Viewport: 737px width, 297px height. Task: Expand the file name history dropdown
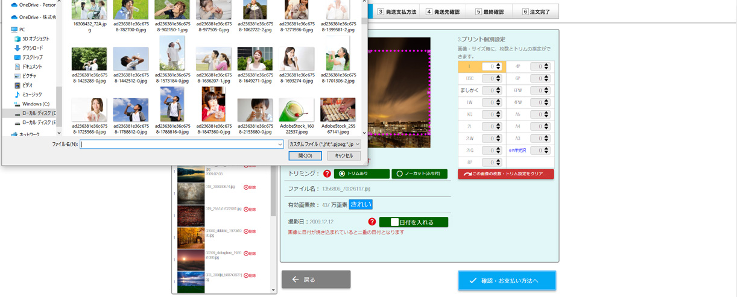pyautogui.click(x=280, y=145)
